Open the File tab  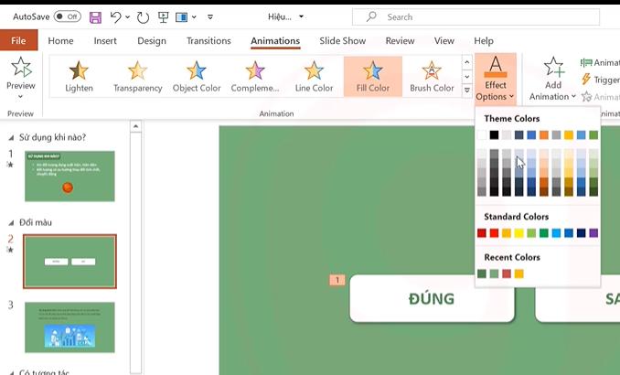click(18, 40)
